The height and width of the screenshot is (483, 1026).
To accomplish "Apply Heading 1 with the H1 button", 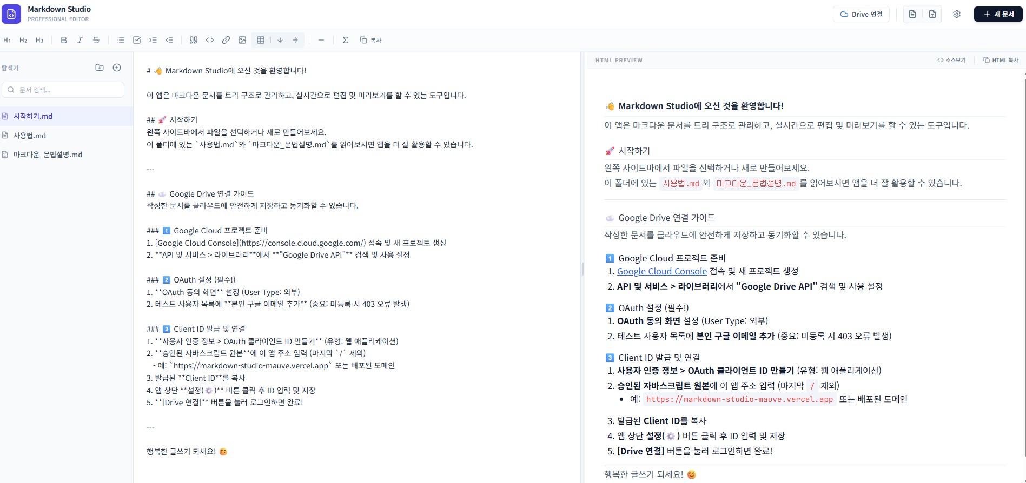I will tap(7, 40).
